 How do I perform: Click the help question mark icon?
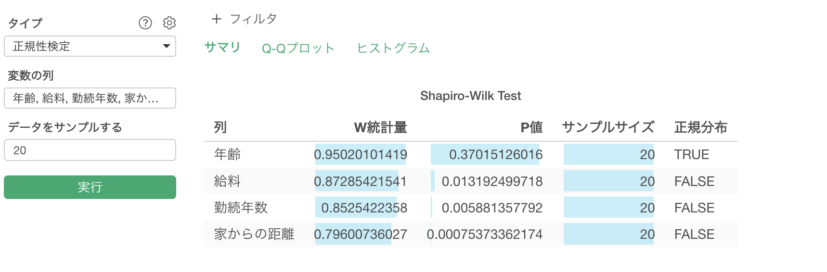145,23
